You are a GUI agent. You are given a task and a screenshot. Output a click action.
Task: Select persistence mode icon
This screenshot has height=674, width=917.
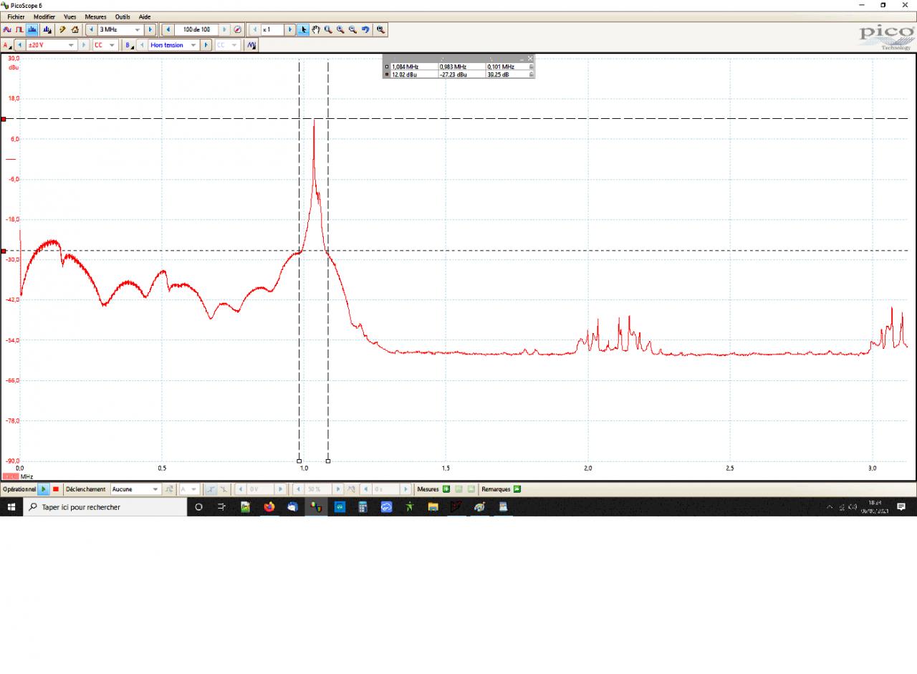20,29
